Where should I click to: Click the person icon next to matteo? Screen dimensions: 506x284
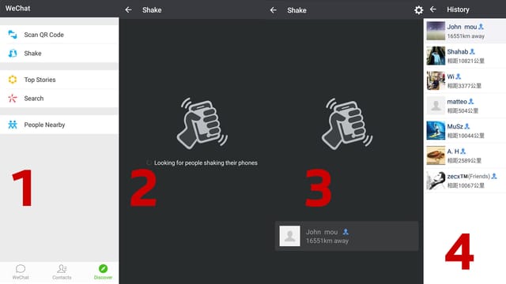click(x=471, y=102)
